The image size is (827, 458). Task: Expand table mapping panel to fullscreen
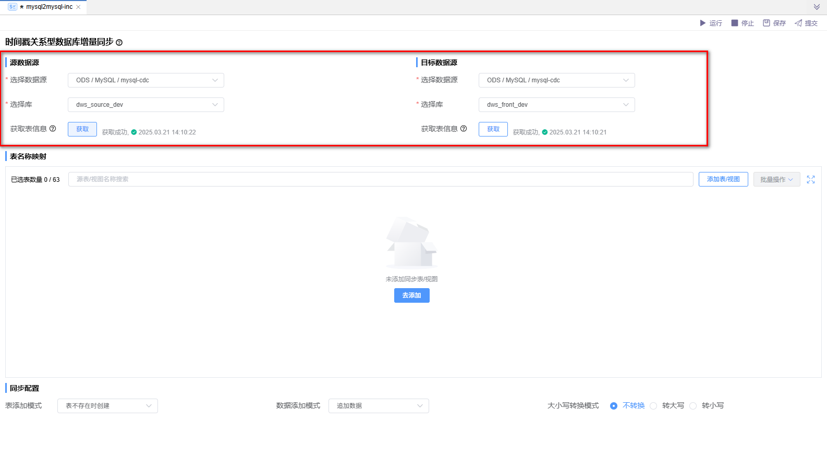click(810, 179)
